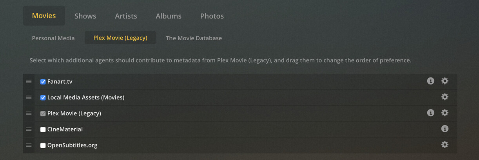Viewport: 479px width, 160px height.
Task: Disable Local Media Assets (Movies) checkbox
Action: [x=43, y=97]
